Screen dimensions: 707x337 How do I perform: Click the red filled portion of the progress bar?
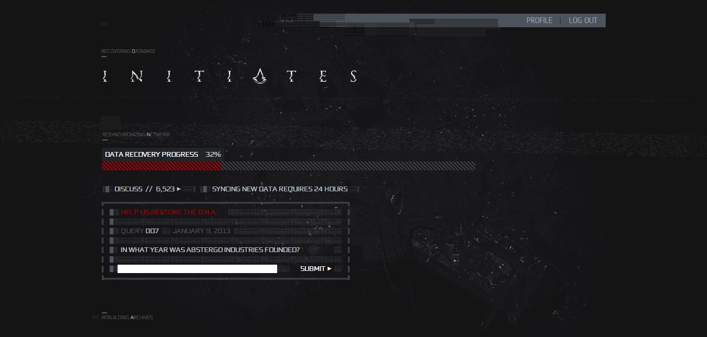[x=162, y=166]
